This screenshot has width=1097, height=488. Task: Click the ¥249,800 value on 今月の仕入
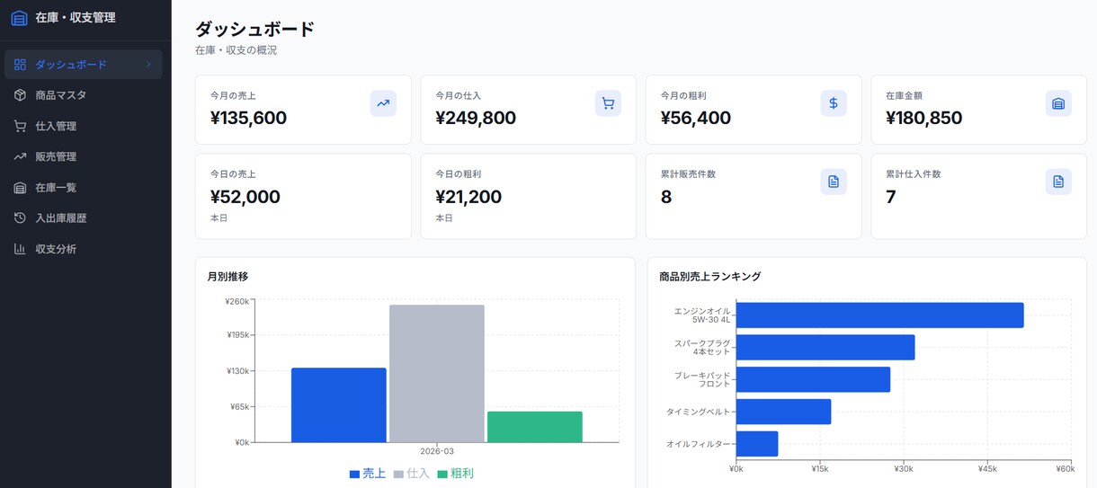click(476, 118)
